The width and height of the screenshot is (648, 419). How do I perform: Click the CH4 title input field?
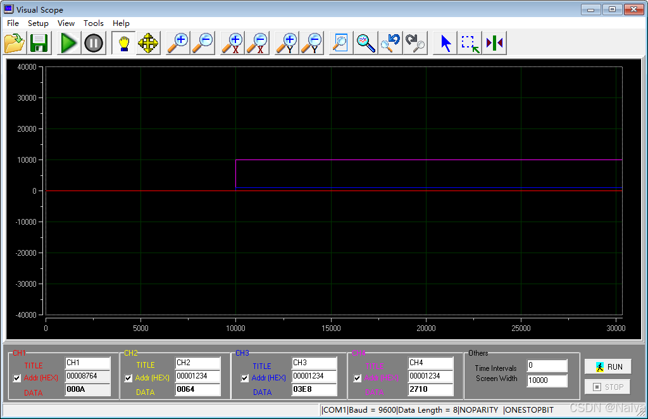point(430,363)
